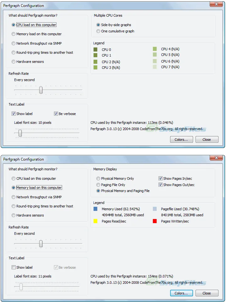Select CPU load radio in top window
Screen dimensions: 226x302
coord(13,25)
